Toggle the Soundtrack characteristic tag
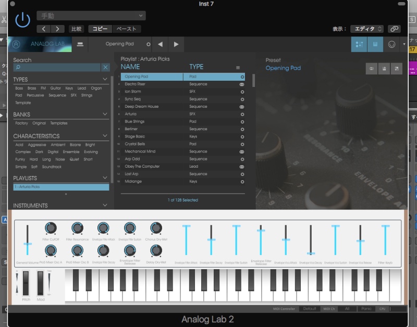This screenshot has height=327, width=417. (x=52, y=167)
